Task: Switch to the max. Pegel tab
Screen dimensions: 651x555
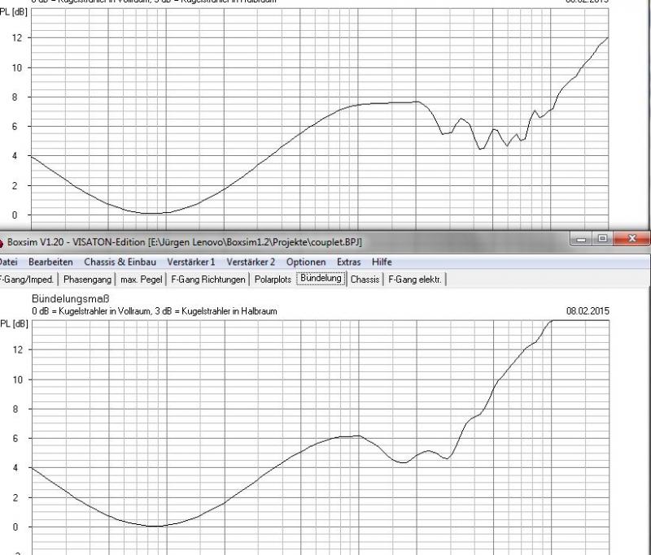Action: click(x=141, y=280)
